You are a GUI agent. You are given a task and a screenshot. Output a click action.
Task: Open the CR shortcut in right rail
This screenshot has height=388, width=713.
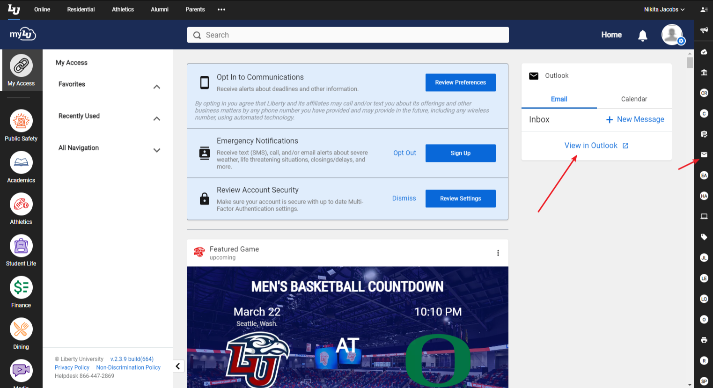coord(704,93)
